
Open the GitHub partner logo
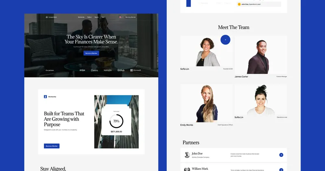[121, 70]
